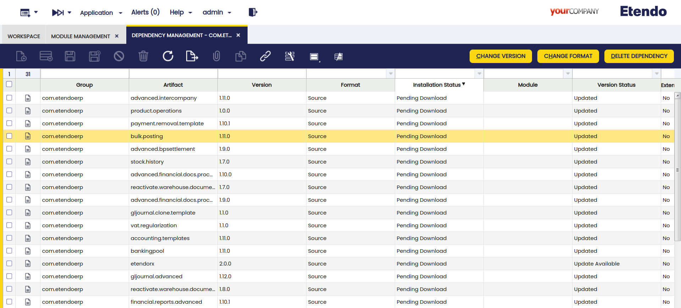Expand the Application menu dropdown
Viewport: 681px width, 308px height.
pos(101,13)
